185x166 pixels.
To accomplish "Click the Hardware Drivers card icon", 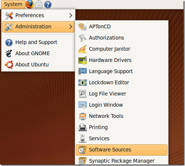I will click(x=83, y=60).
